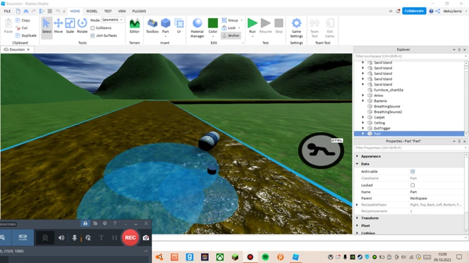
Task: Switch to the TEST ribbon tab
Action: click(x=107, y=11)
